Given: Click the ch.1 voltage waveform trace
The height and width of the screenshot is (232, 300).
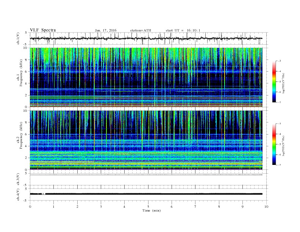Looking at the screenshot, I should pos(146,38).
